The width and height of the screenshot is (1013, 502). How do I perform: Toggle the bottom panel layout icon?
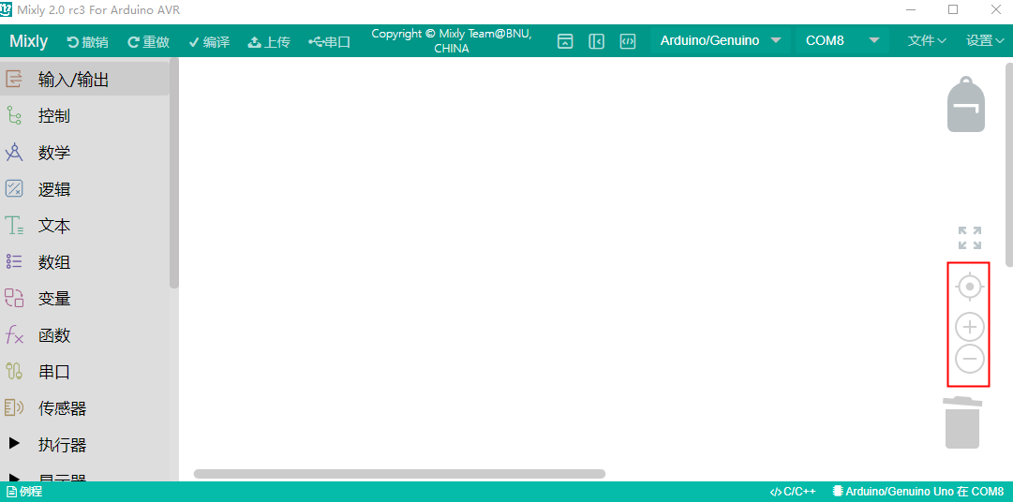pyautogui.click(x=565, y=41)
